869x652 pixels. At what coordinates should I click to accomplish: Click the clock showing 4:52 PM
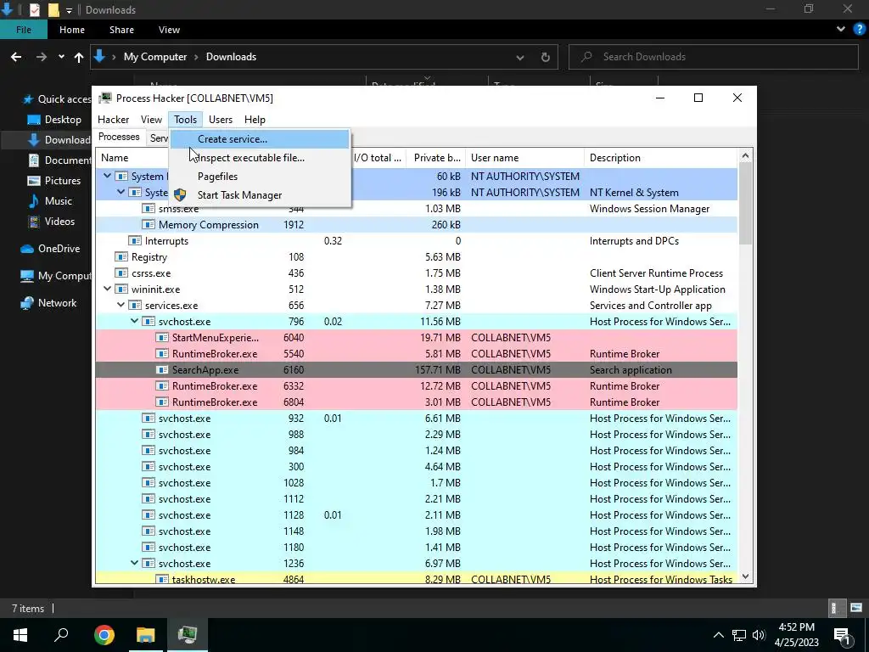click(x=796, y=627)
